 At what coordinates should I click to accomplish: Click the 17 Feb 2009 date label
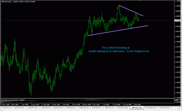pos(45,105)
